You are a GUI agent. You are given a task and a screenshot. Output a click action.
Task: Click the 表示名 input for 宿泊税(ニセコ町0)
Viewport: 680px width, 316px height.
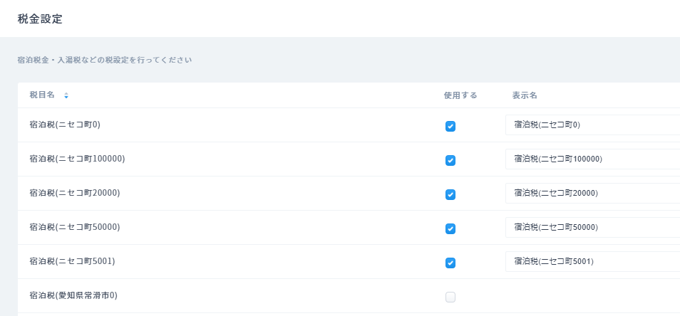[592, 125]
